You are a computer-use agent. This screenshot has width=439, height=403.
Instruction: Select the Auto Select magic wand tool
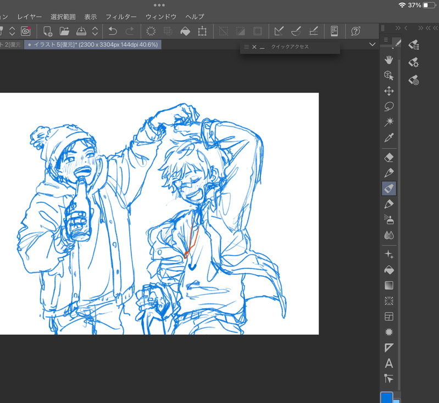[x=389, y=122]
